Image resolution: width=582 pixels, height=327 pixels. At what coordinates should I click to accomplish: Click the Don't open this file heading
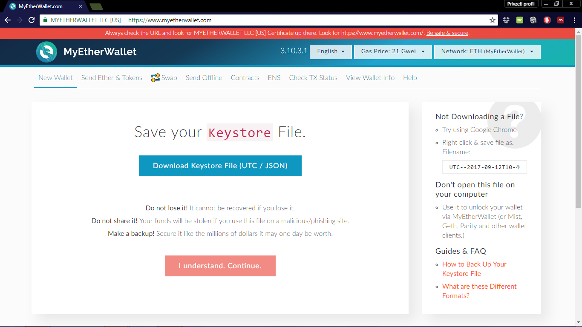[475, 189]
